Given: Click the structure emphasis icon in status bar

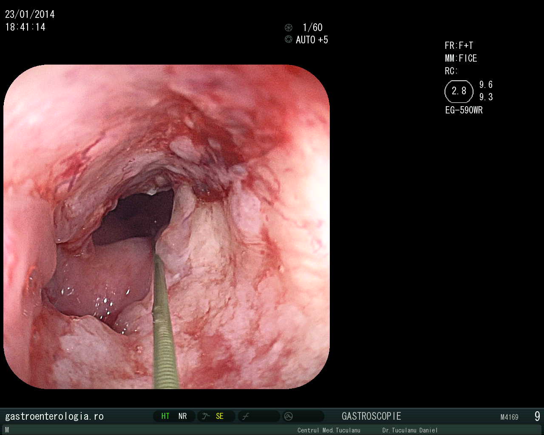Looking at the screenshot, I should pos(246,416).
